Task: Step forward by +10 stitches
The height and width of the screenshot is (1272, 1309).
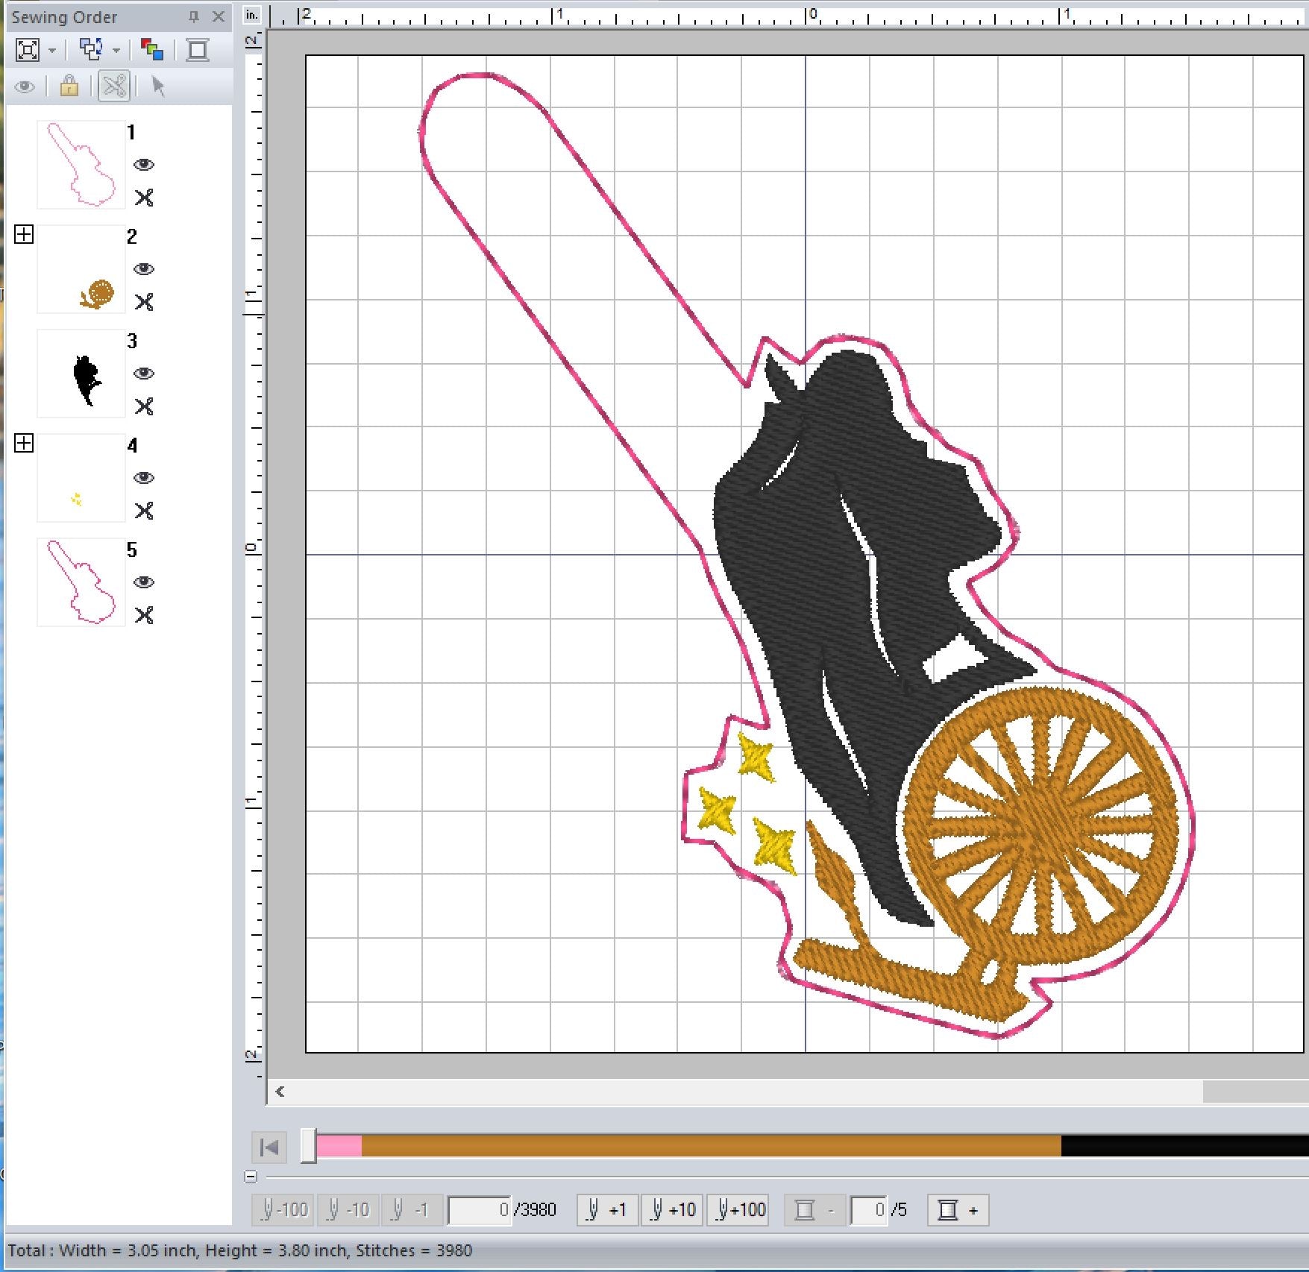Action: pyautogui.click(x=672, y=1210)
